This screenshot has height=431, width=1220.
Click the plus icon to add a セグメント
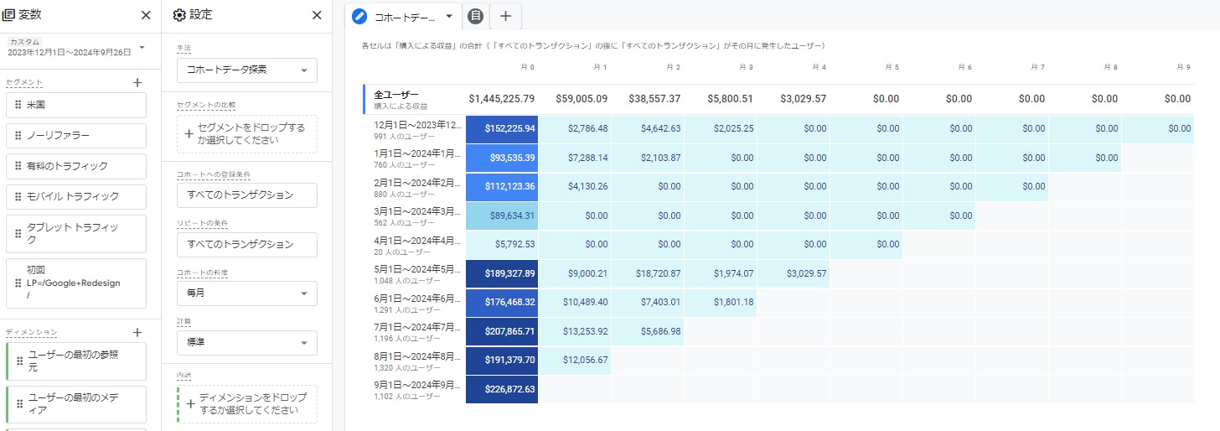137,82
